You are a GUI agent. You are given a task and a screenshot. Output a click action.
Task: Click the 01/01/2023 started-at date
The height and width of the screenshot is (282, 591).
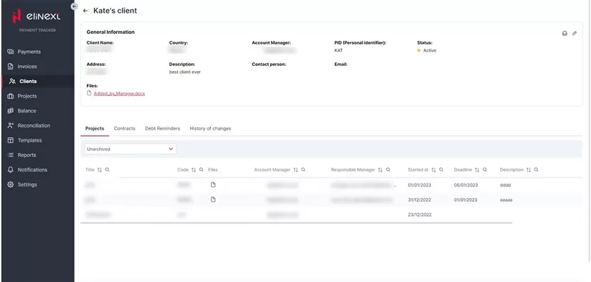click(420, 185)
